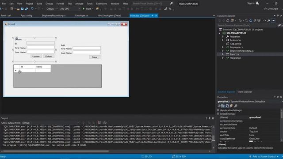283x159 pixels.
Task: Switch Properties to Alphabetical view
Action: pyautogui.click(x=223, y=106)
